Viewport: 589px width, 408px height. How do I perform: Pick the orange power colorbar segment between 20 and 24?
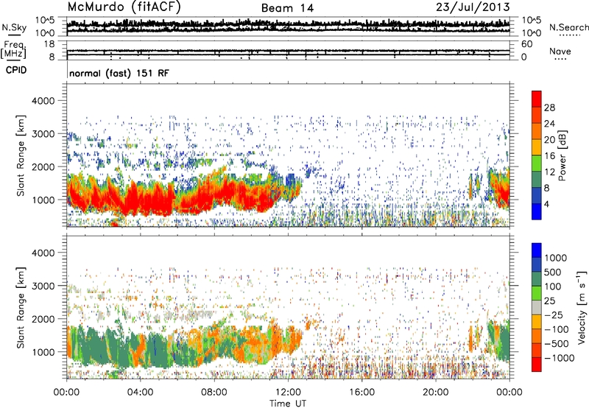[537, 132]
